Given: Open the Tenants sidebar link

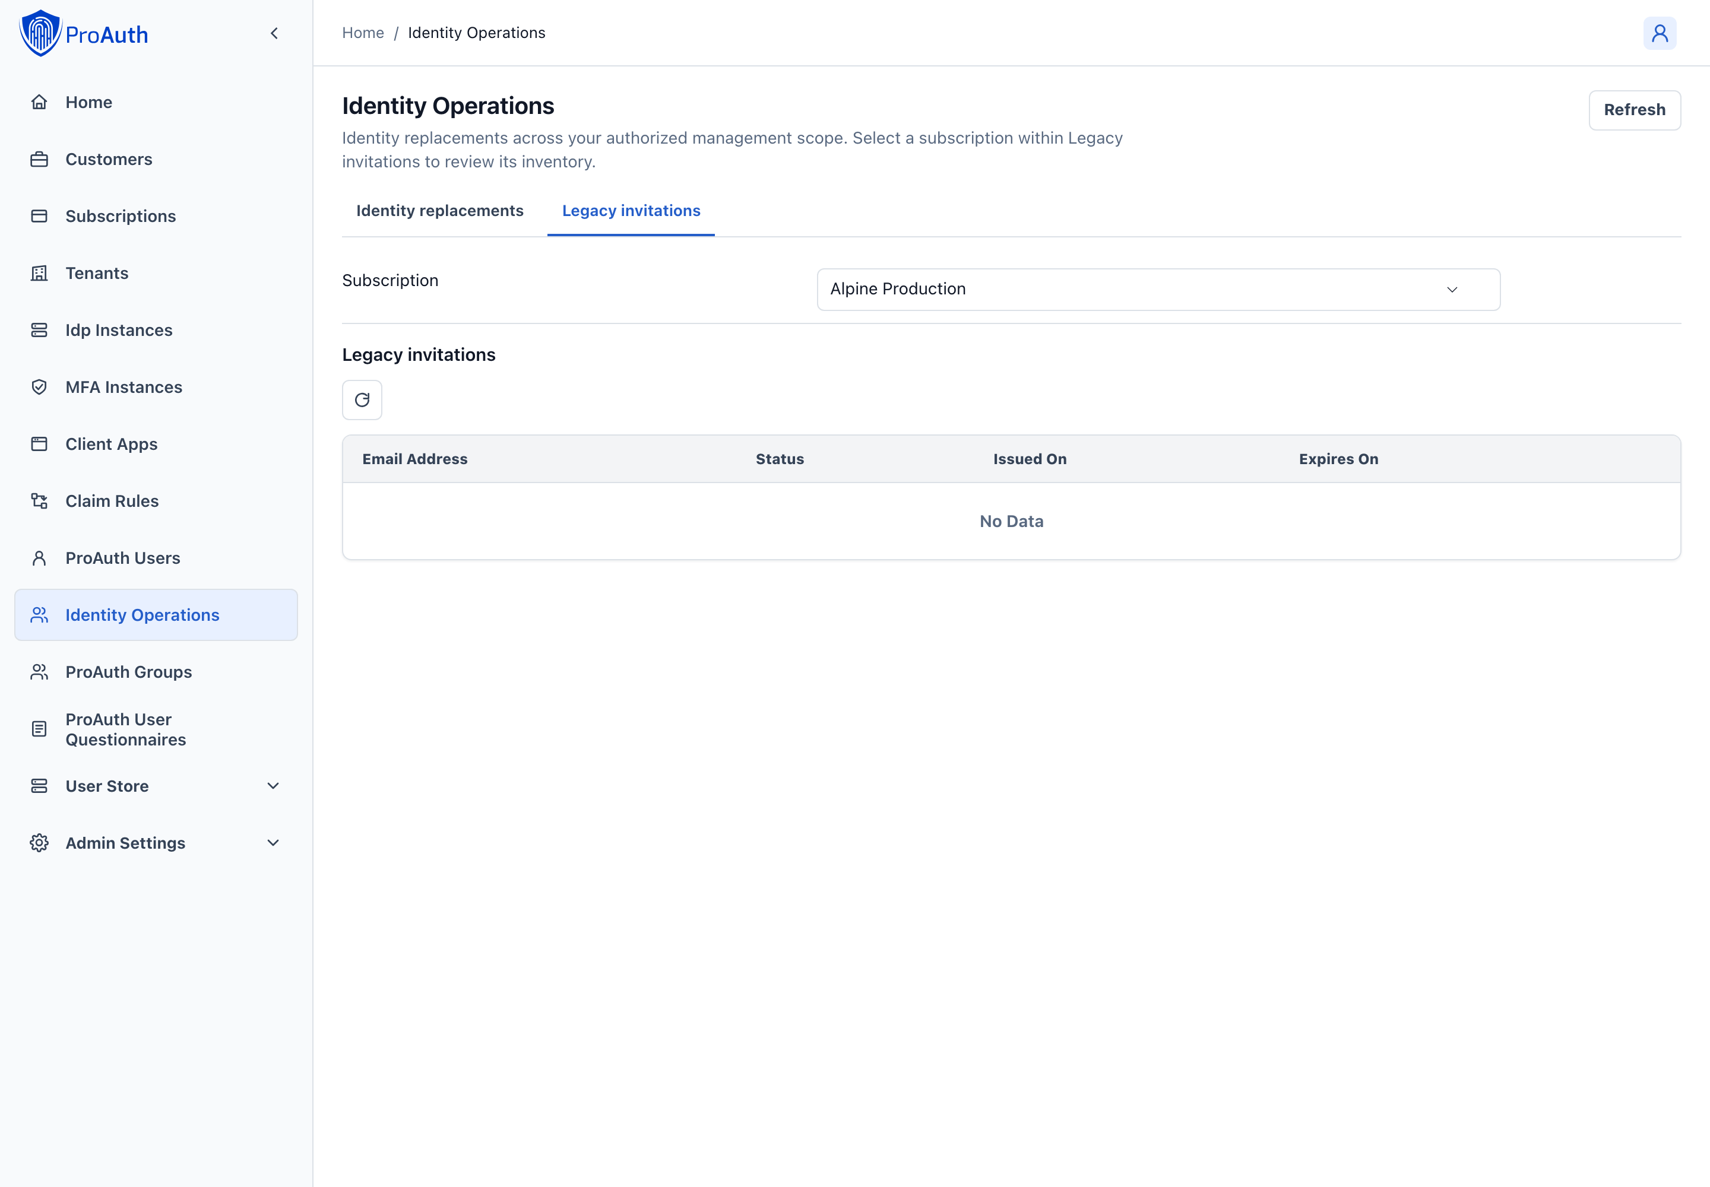Looking at the screenshot, I should pyautogui.click(x=156, y=273).
